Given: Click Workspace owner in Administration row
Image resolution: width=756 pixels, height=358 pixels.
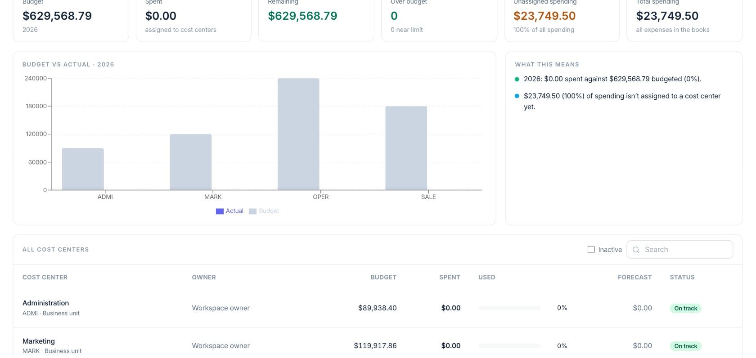Looking at the screenshot, I should pyautogui.click(x=220, y=308).
